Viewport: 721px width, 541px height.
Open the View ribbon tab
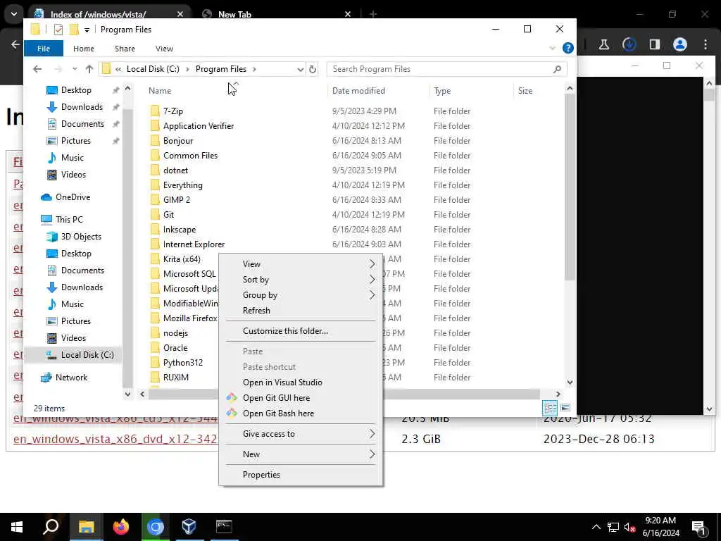[x=164, y=49]
